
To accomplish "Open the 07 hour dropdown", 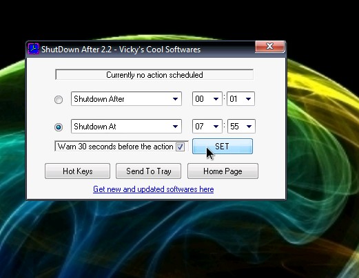I will [207, 127].
